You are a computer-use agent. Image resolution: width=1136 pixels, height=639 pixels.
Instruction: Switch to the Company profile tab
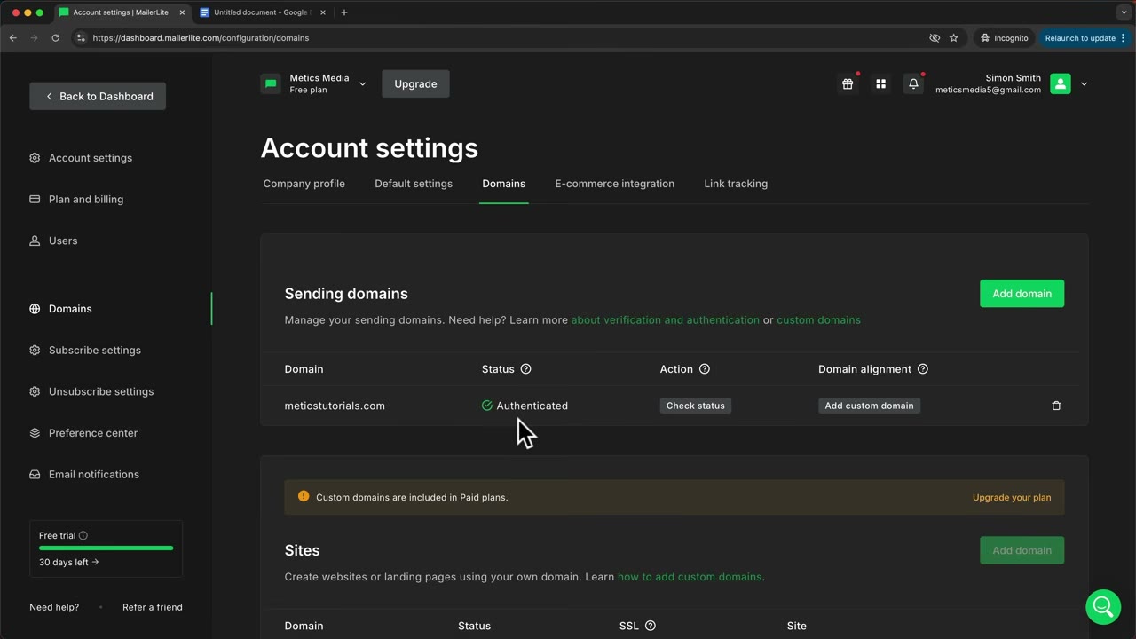pyautogui.click(x=304, y=184)
